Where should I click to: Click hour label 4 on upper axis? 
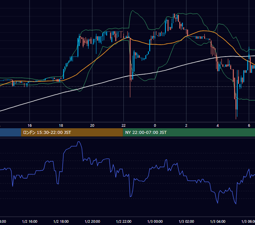[x=217, y=126]
